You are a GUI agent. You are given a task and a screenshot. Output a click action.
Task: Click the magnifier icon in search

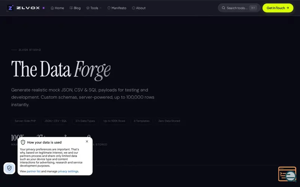223,8
